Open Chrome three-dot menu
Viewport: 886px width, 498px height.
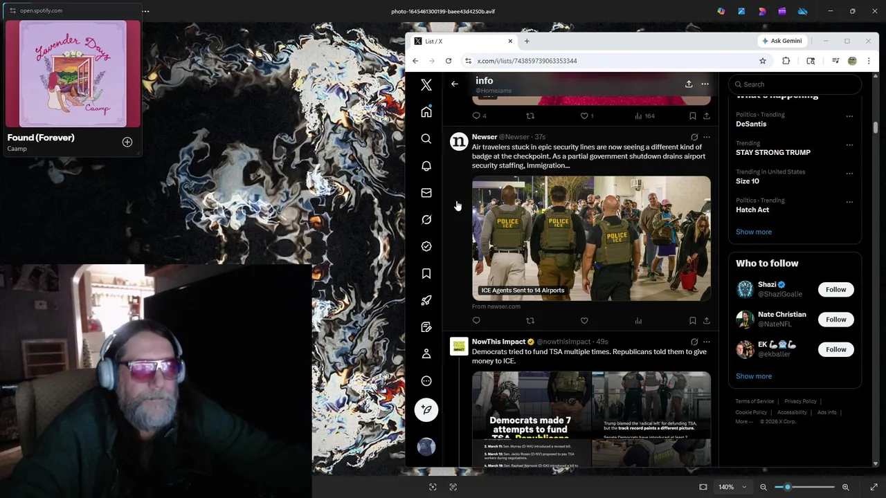click(x=869, y=61)
